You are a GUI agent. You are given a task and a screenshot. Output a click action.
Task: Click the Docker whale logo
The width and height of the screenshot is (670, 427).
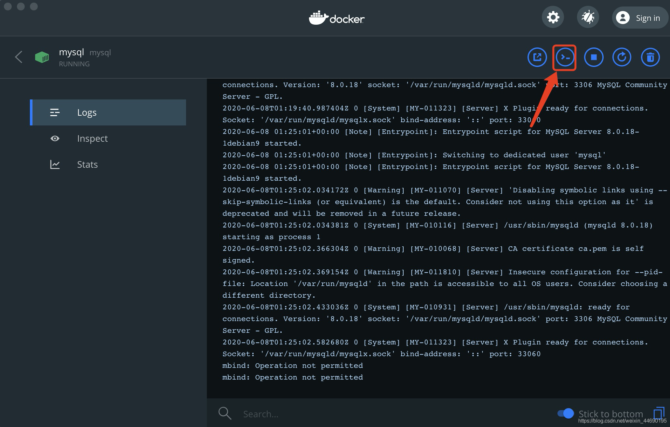coord(337,18)
